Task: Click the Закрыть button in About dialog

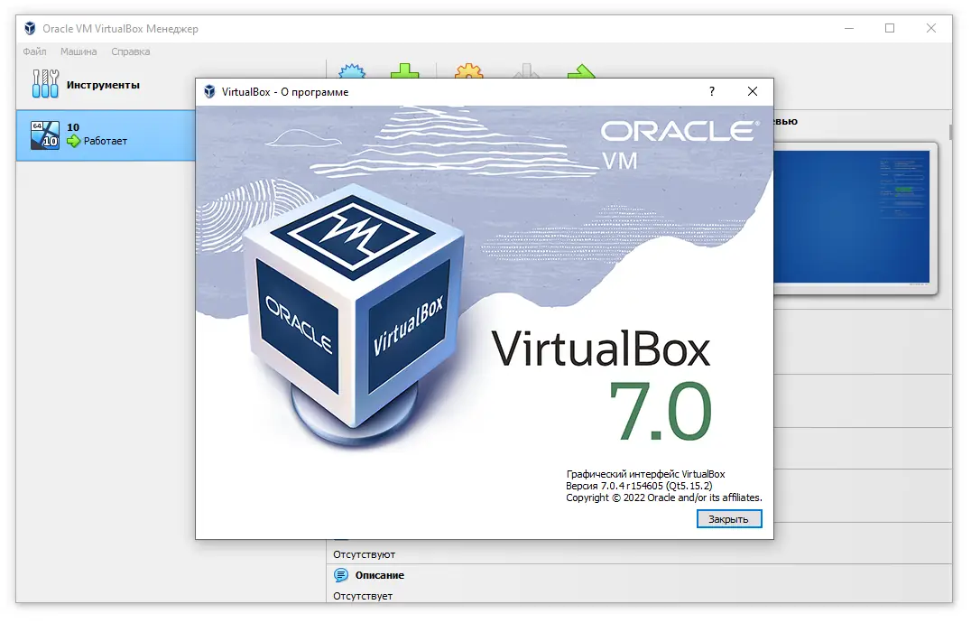Action: coord(729,519)
